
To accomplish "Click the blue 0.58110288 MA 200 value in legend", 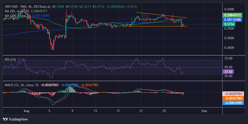I will 41,16.
